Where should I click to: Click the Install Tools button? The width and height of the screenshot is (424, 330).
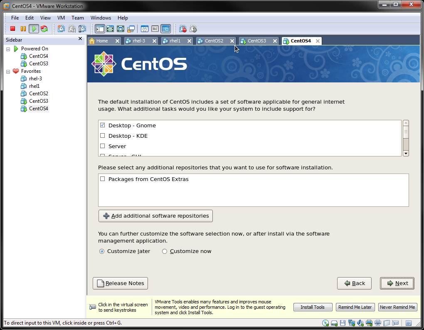point(313,307)
